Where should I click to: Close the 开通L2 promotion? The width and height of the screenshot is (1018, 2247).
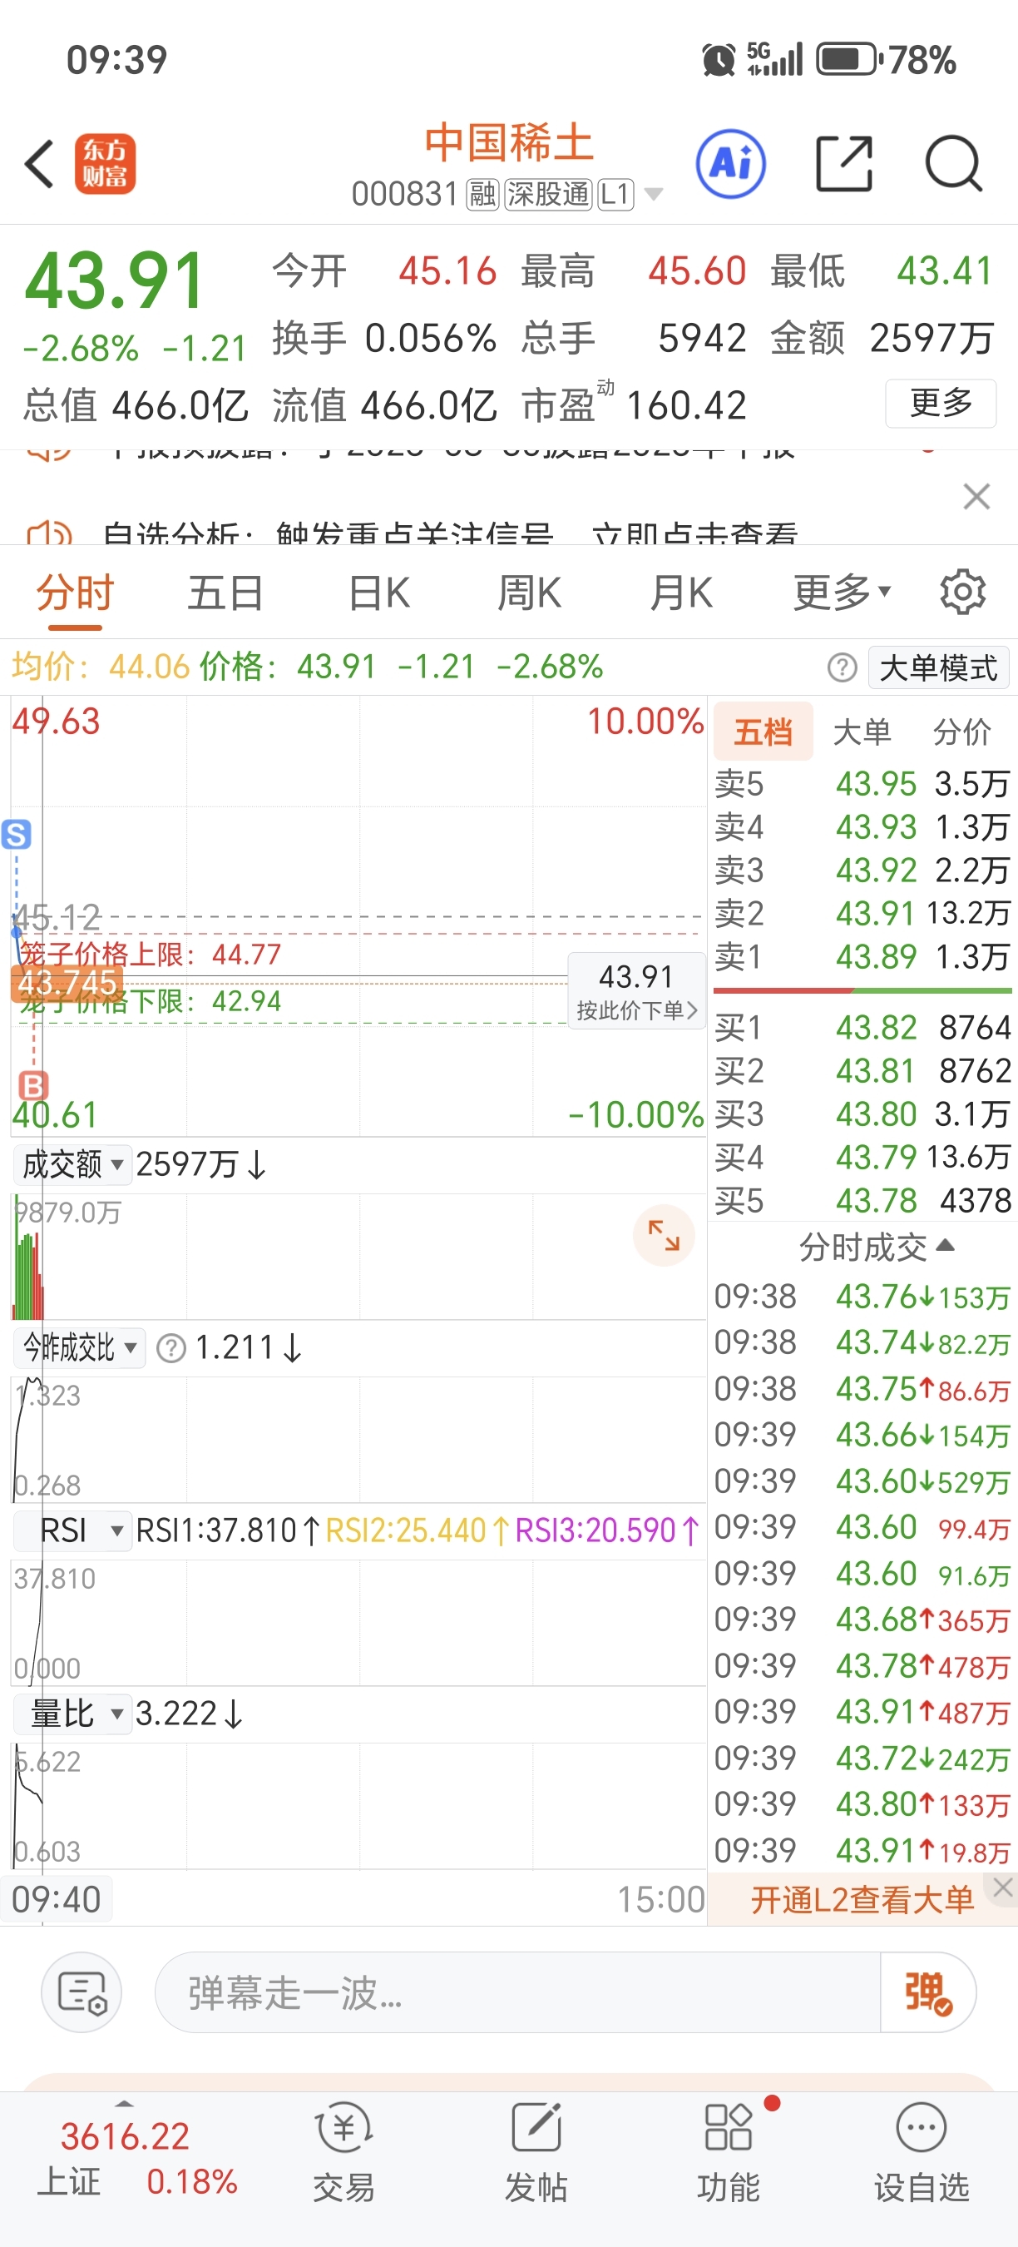coord(1002,1888)
